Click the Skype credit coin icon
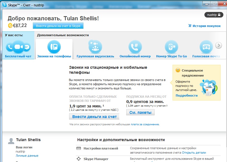 [x=10, y=25]
